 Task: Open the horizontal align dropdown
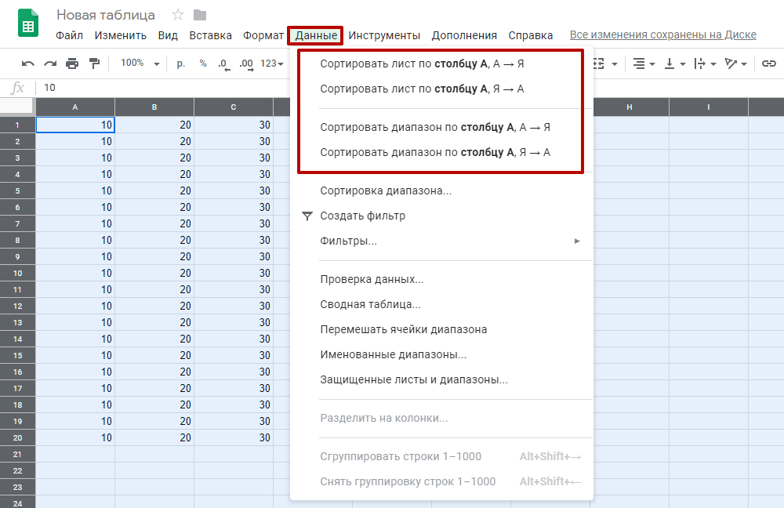pyautogui.click(x=644, y=63)
